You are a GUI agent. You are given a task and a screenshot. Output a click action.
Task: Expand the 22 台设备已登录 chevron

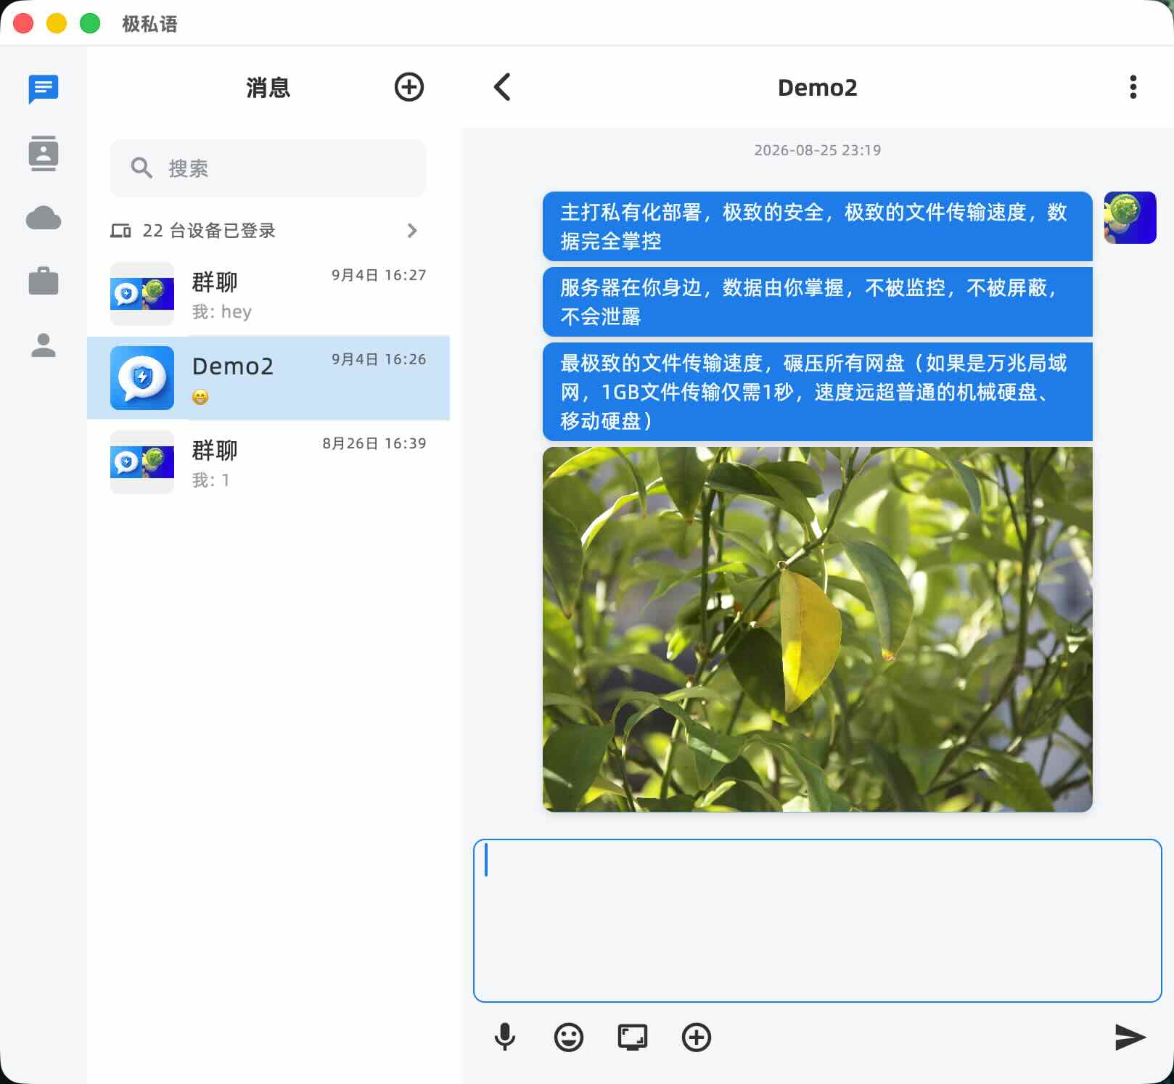(x=412, y=231)
